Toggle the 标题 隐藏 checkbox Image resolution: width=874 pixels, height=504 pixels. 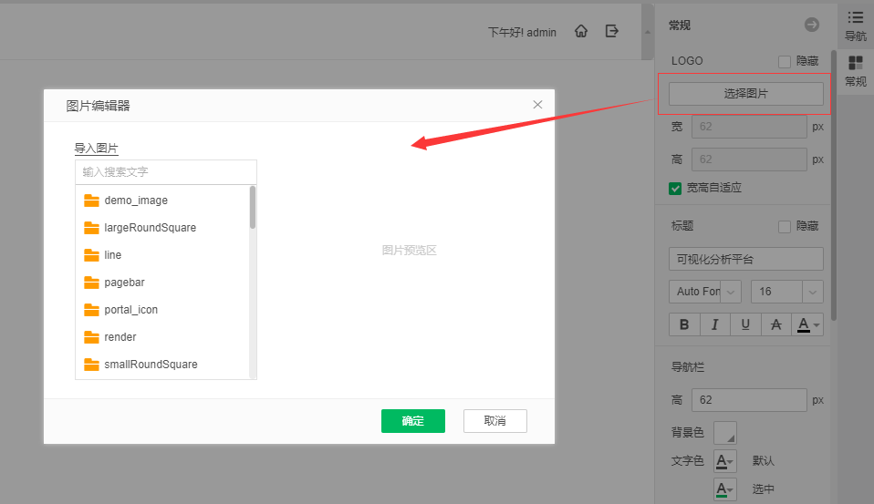coord(785,226)
